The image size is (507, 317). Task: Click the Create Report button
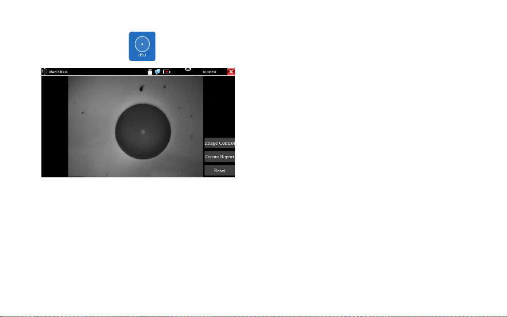point(220,157)
